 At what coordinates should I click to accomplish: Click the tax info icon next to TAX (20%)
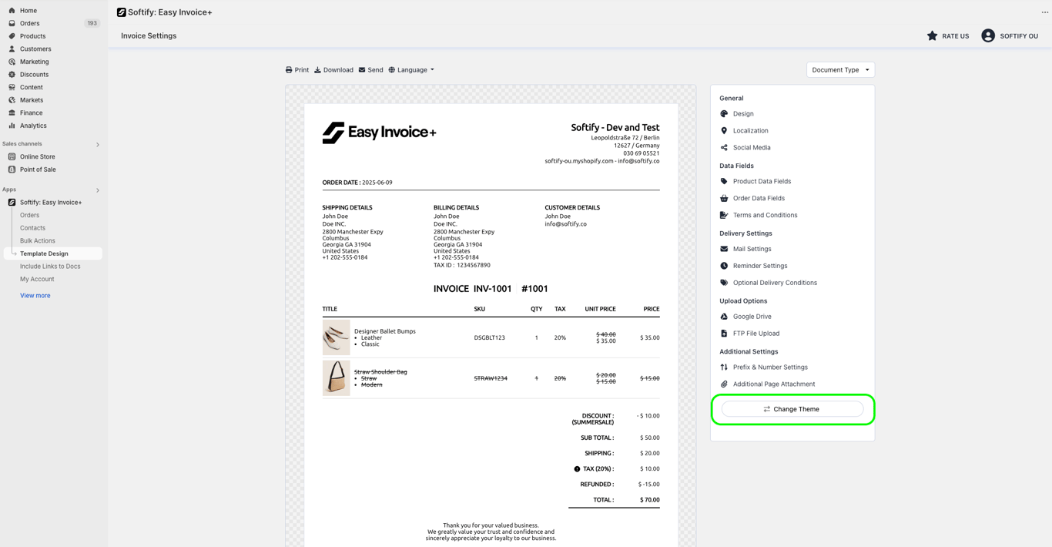point(577,469)
